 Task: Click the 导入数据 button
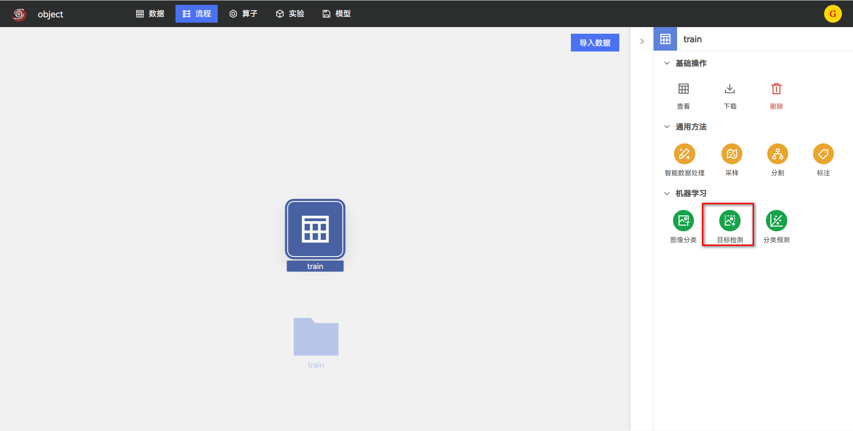[x=595, y=43]
